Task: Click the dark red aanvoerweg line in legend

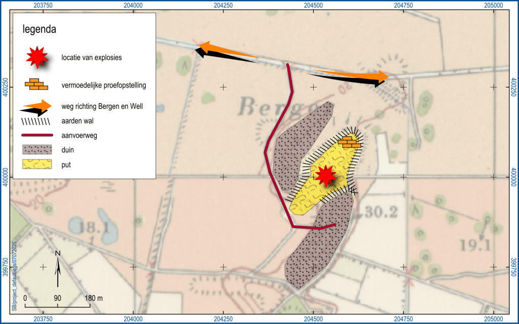Action: click(36, 136)
